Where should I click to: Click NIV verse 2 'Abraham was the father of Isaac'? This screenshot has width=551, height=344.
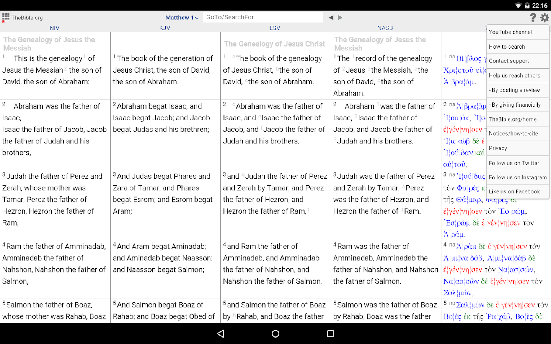51,112
